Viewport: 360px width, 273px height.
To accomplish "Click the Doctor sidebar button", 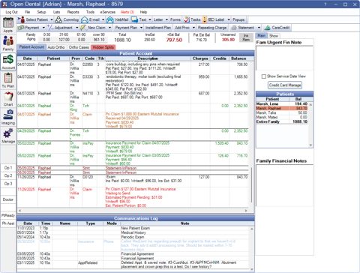I will point(8,199).
